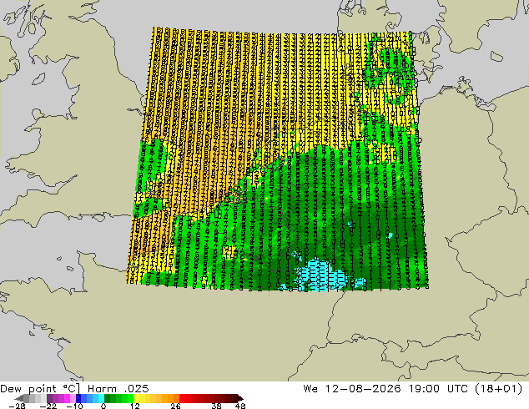Click the bright yellow 12 legend swatch
529x409 pixels.
(136, 398)
